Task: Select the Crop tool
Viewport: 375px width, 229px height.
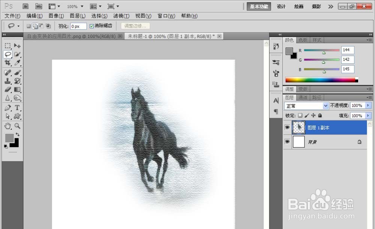Action: coord(7,63)
